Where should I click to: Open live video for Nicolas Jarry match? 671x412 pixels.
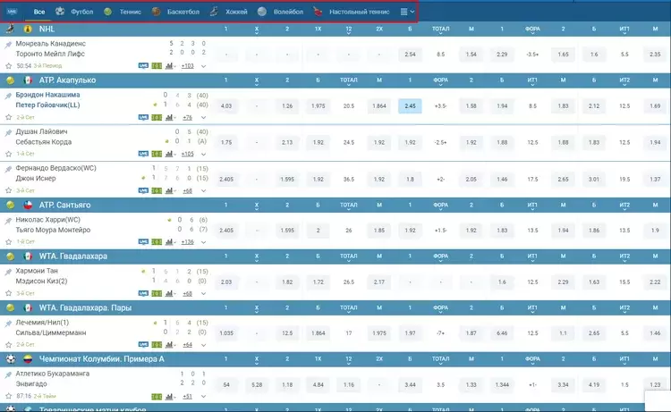coord(143,242)
